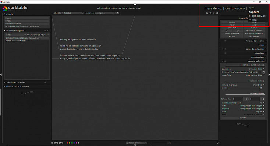Viewport: 270px width, 146px height.
Task: Expand the 'colecciones recientes' module
Action: pyautogui.click(x=15, y=82)
